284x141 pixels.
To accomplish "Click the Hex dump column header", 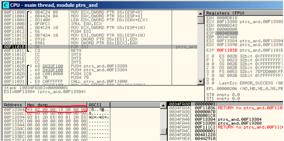I will (56, 105).
